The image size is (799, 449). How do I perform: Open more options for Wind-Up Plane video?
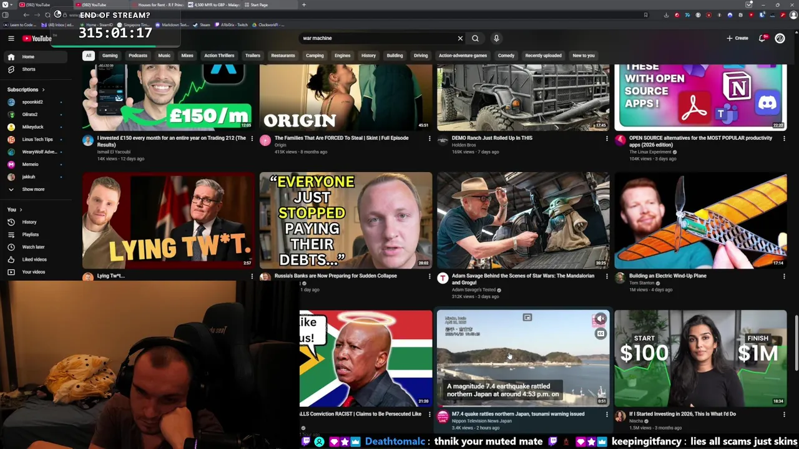(x=784, y=276)
